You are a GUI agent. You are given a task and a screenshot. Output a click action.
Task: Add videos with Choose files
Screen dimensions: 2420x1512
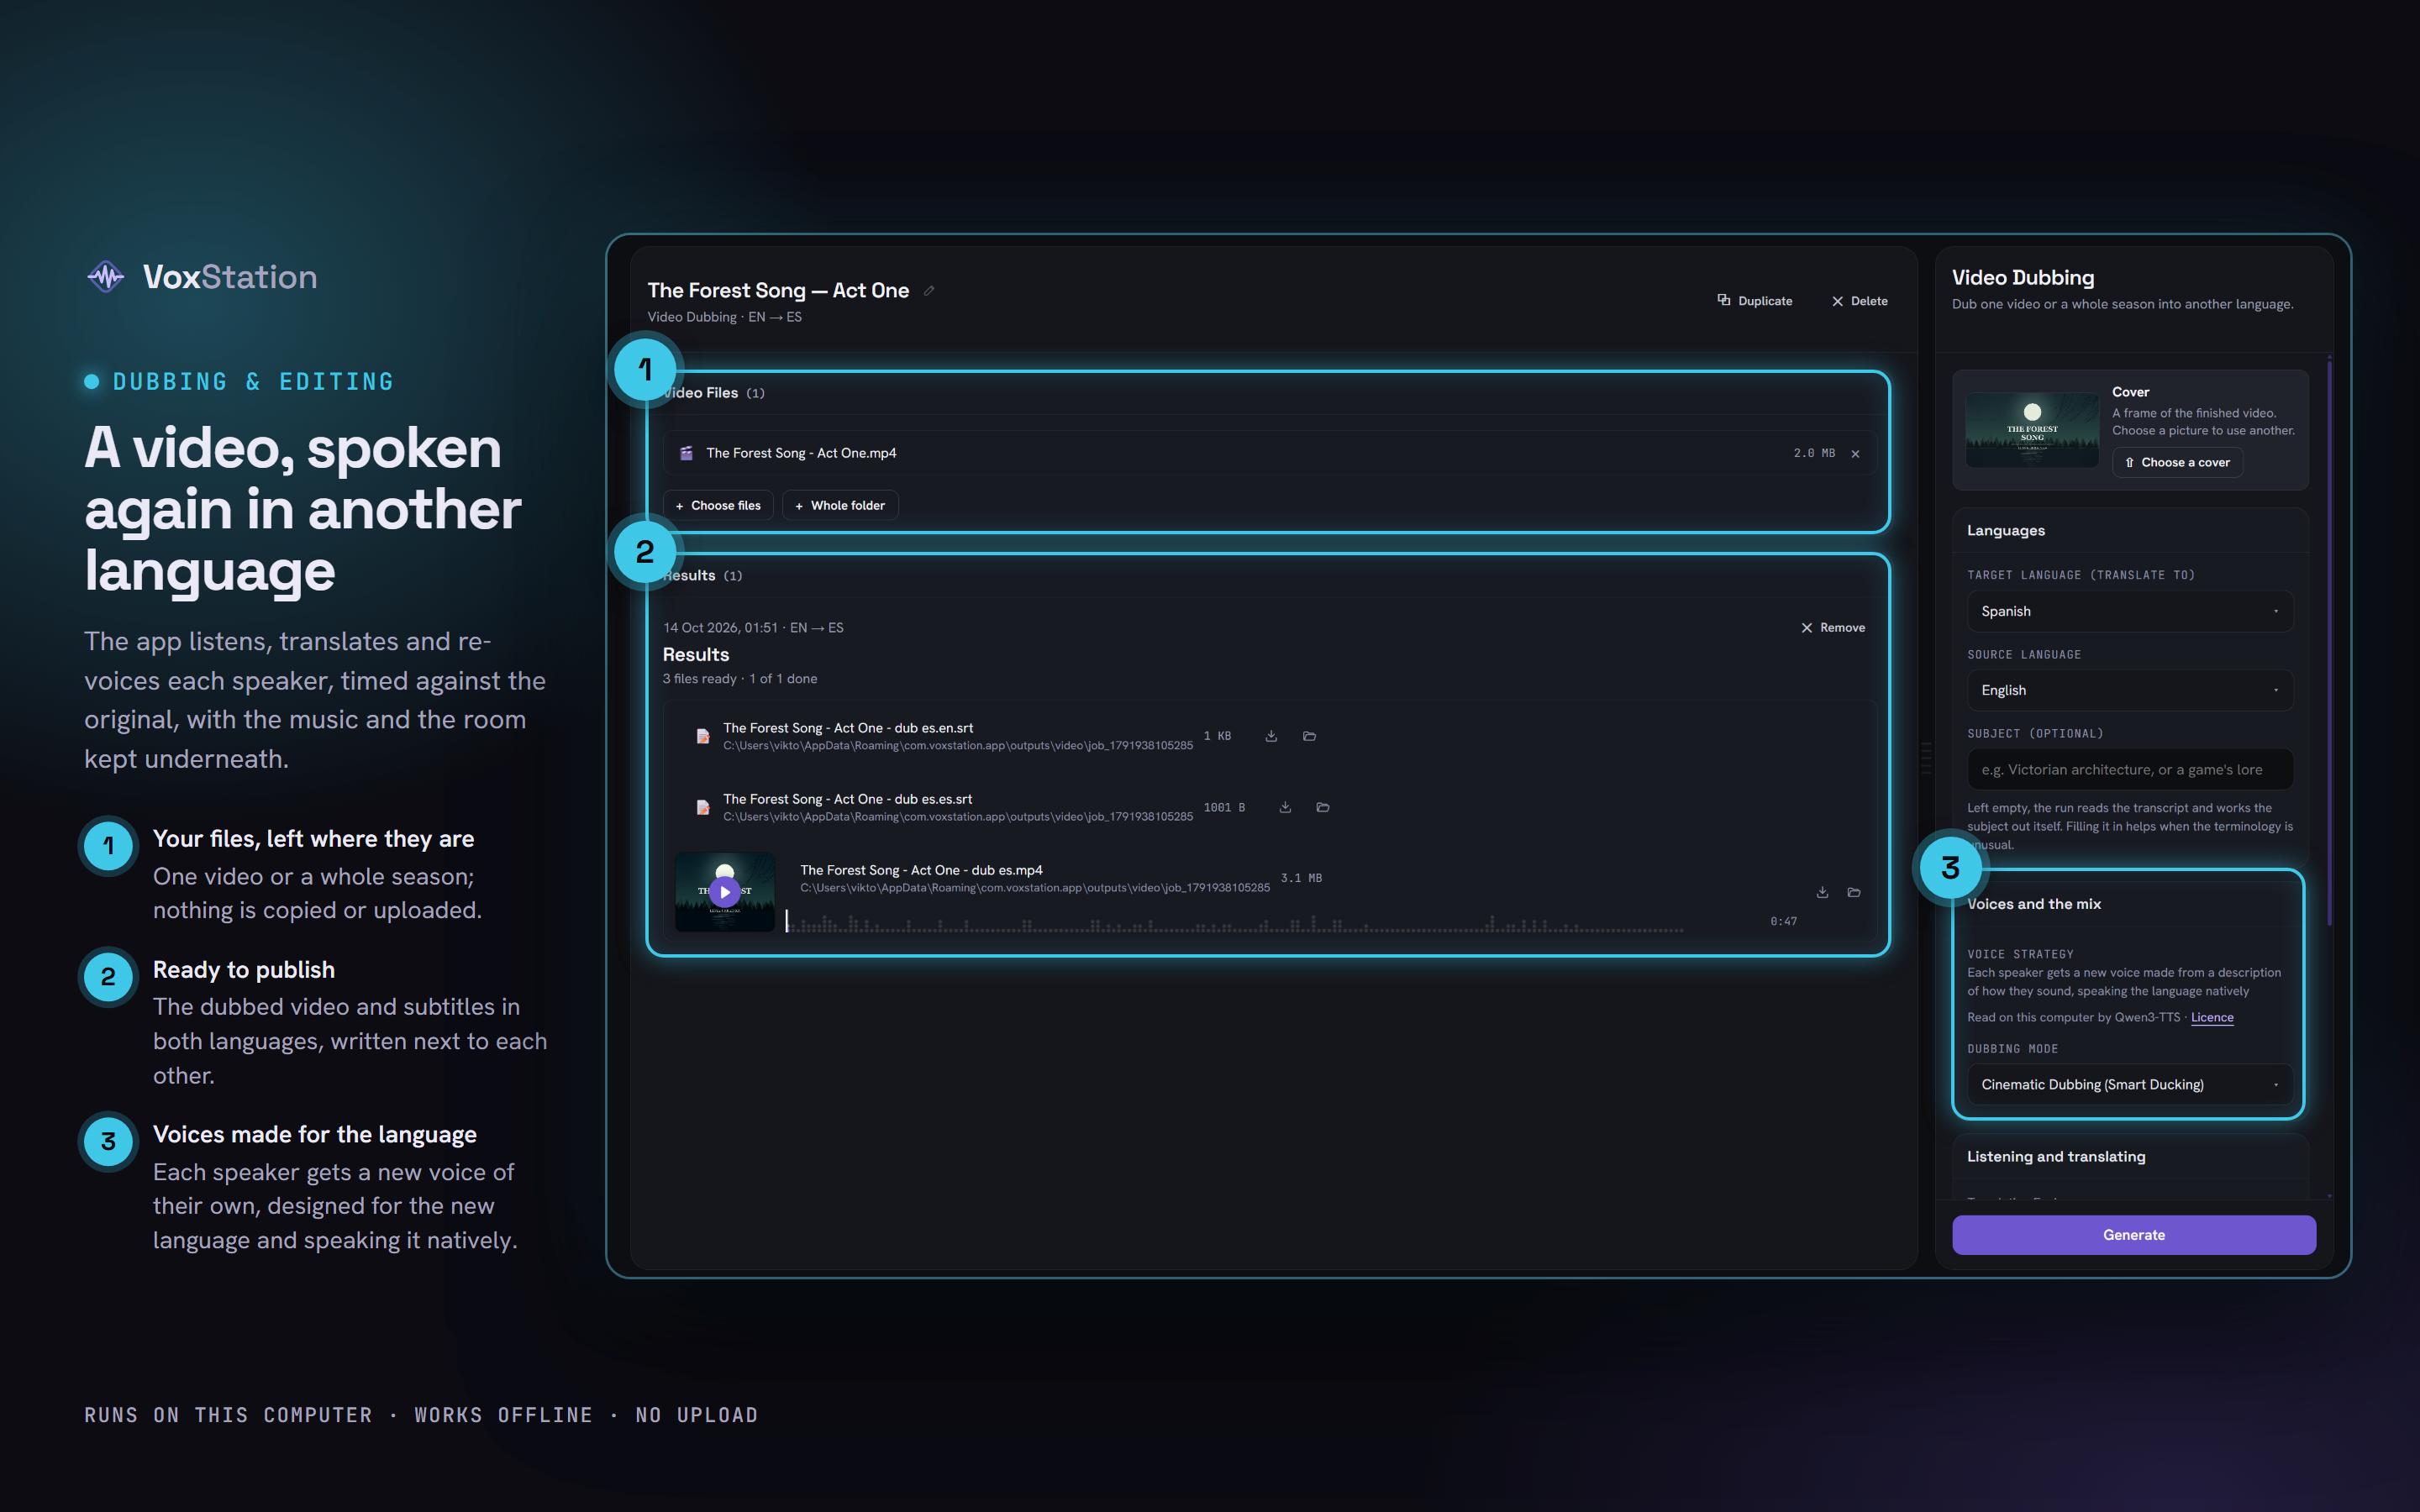tap(718, 505)
